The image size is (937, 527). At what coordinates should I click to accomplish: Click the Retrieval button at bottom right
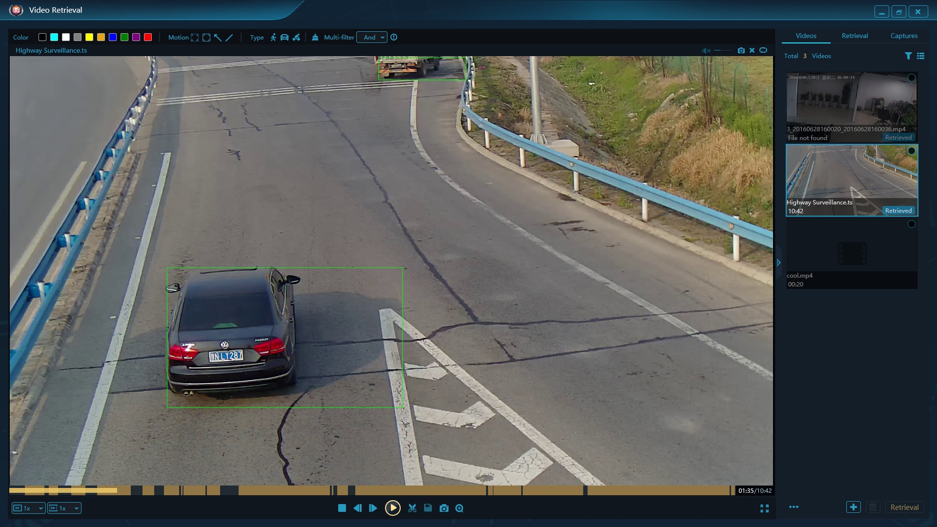click(904, 507)
